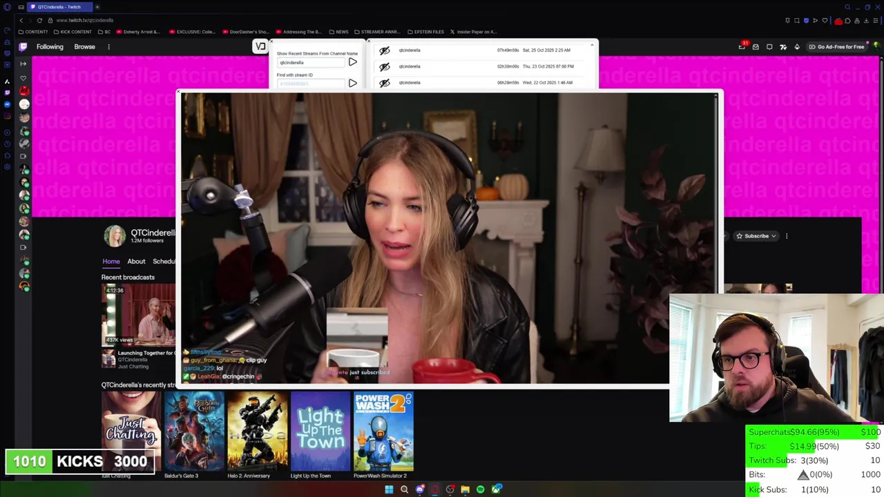Open the Twitch user avatar menu
Screen dimensions: 884x497
tap(876, 46)
